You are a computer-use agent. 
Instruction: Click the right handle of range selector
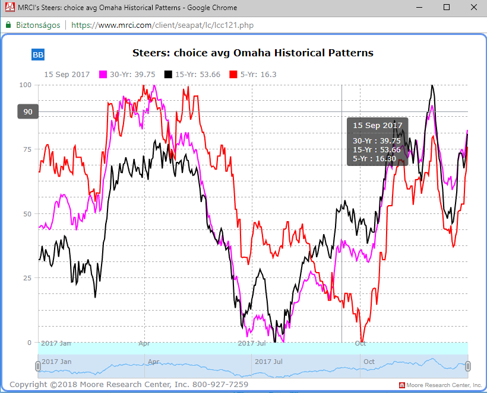(468, 366)
